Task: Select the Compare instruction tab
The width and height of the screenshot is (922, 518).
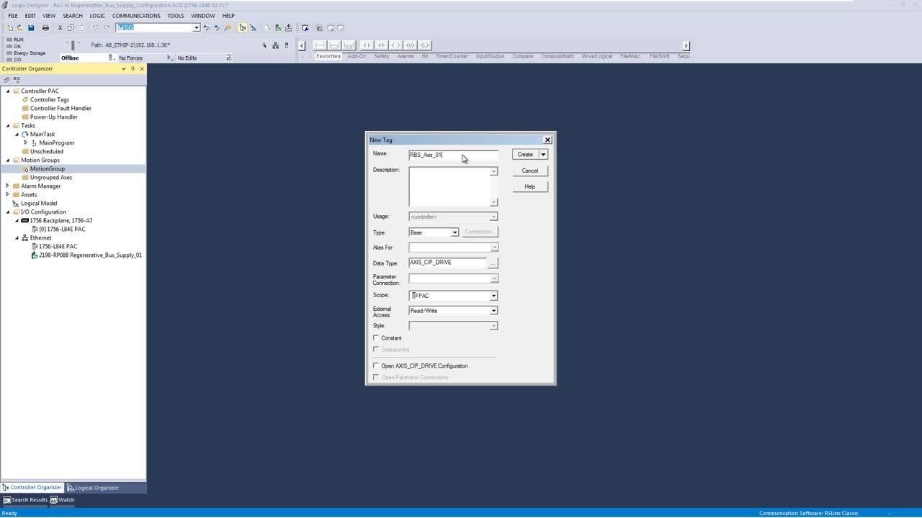Action: 523,56
